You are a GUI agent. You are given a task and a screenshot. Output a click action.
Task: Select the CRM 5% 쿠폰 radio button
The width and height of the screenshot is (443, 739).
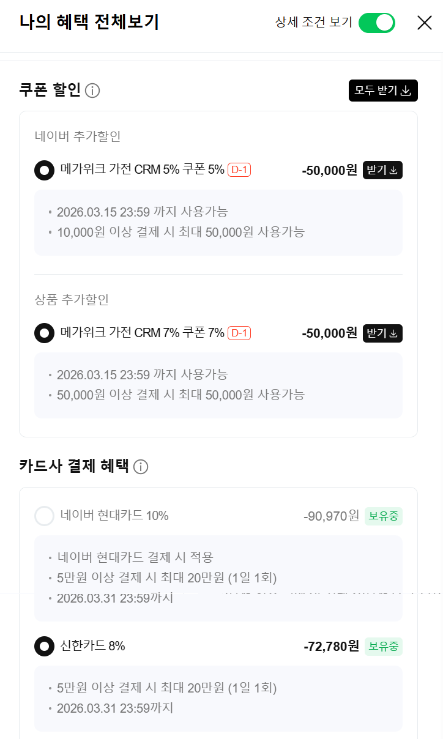pos(45,170)
